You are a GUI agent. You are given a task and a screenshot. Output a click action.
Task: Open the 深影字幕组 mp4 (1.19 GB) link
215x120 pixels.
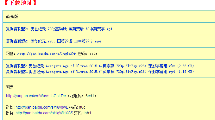[x=100, y=72]
